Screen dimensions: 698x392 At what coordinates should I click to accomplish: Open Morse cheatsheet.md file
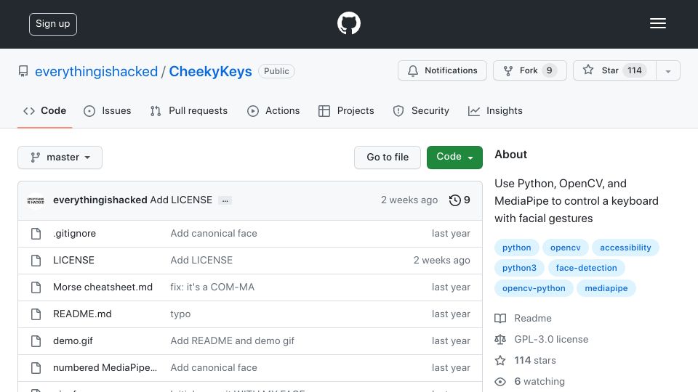[103, 287]
